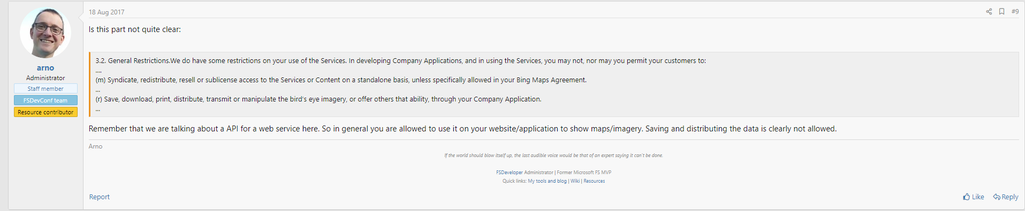The width and height of the screenshot is (1025, 211).
Task: Click the 'Remember that we are talking' paragraph
Action: tap(462, 129)
